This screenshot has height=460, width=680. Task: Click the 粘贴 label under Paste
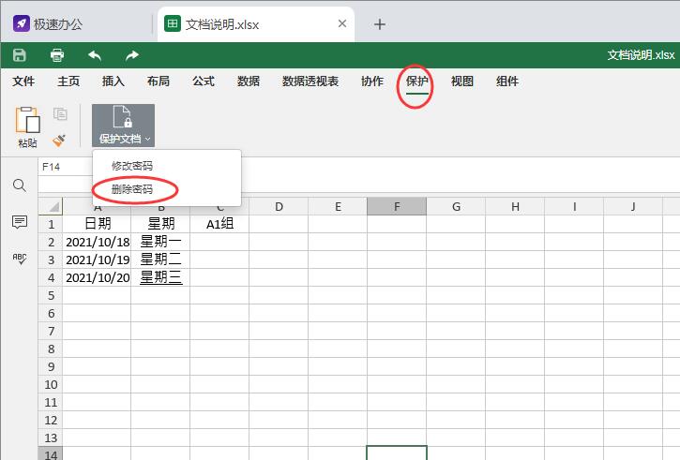point(28,143)
